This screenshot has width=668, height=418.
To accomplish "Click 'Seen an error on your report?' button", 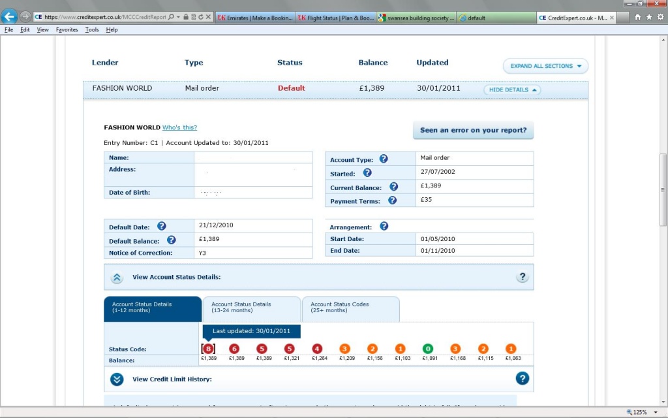I will (473, 130).
